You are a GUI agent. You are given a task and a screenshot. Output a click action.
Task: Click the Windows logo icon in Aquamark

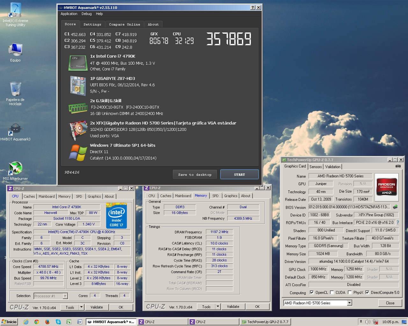pos(78,152)
